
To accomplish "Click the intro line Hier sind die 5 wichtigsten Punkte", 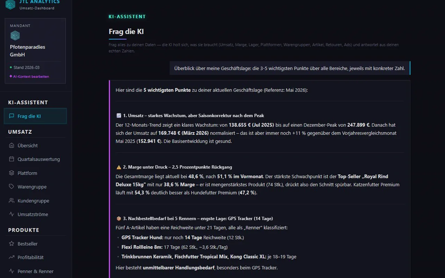I will pyautogui.click(x=212, y=90).
